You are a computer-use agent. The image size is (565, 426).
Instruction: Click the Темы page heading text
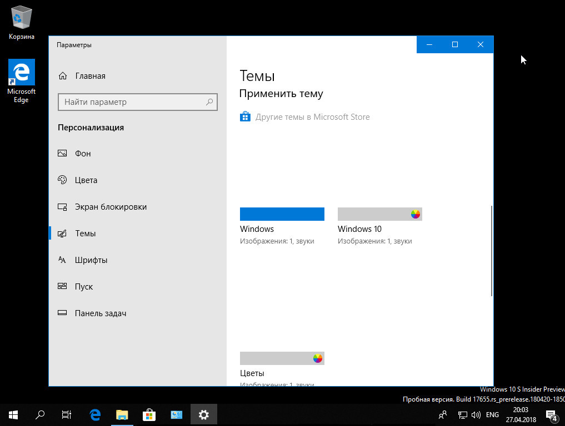coord(257,76)
